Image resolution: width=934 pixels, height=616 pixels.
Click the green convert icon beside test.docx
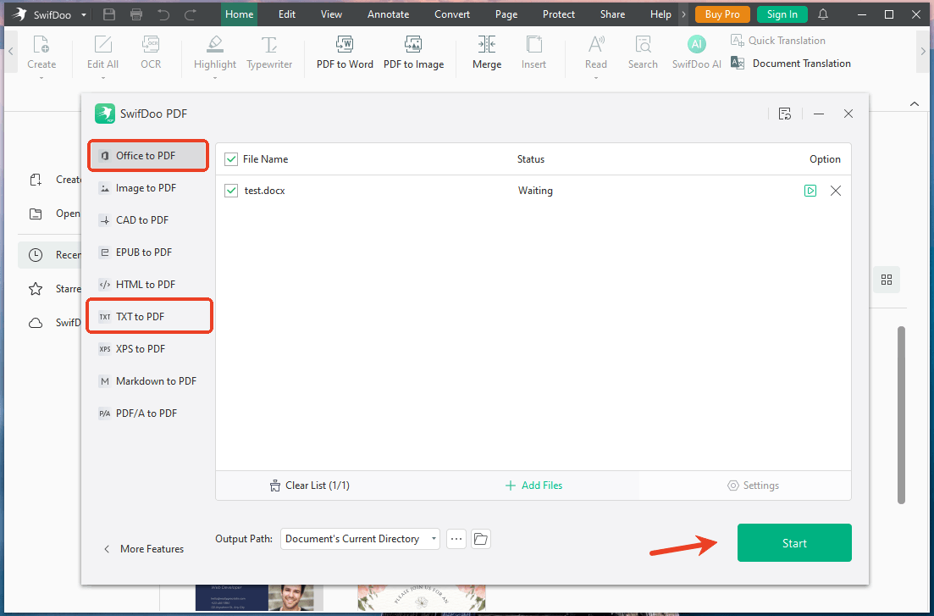[x=810, y=191]
